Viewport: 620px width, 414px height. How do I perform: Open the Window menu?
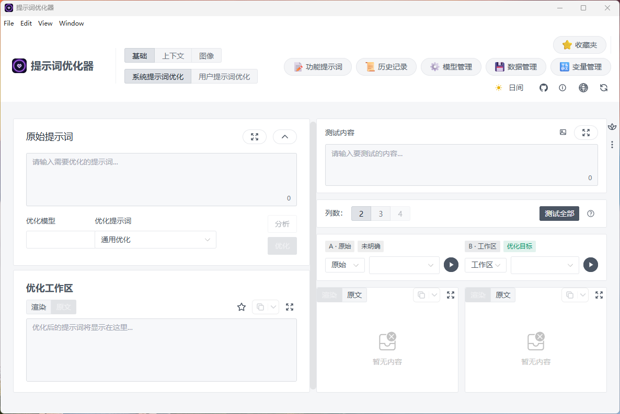pyautogui.click(x=72, y=23)
